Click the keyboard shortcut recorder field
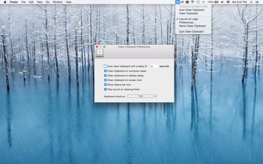 coord(140,96)
